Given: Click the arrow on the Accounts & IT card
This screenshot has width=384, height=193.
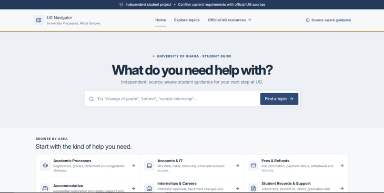Looking at the screenshot, I should pyautogui.click(x=237, y=165).
